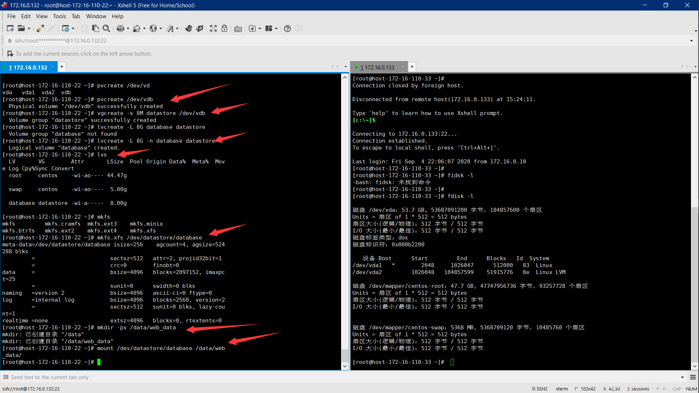Expand the Print dropdown arrow
699x393 pixels.
click(128, 28)
